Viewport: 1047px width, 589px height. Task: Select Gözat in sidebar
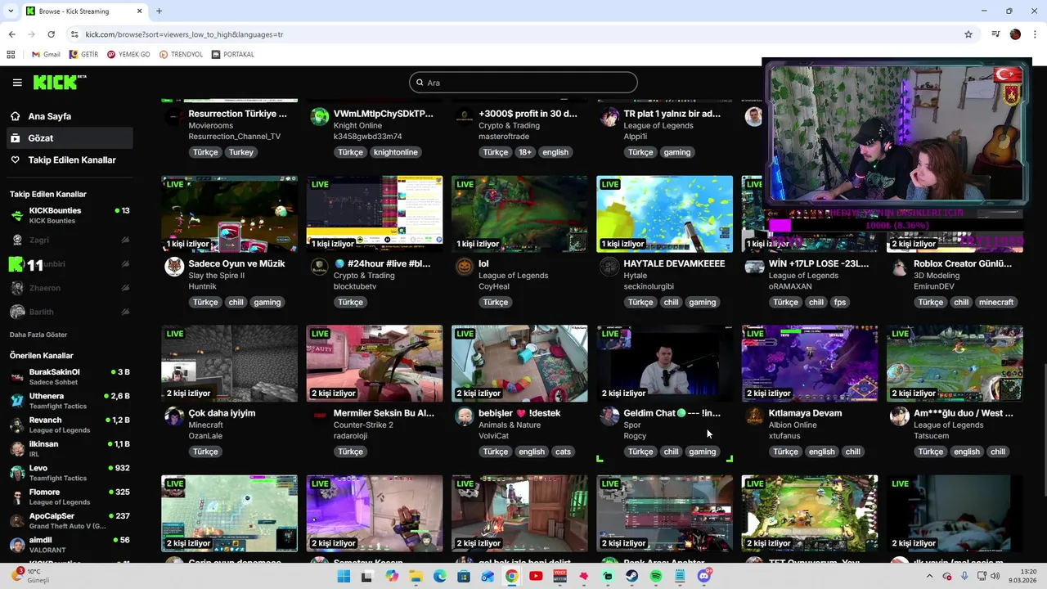[70, 138]
